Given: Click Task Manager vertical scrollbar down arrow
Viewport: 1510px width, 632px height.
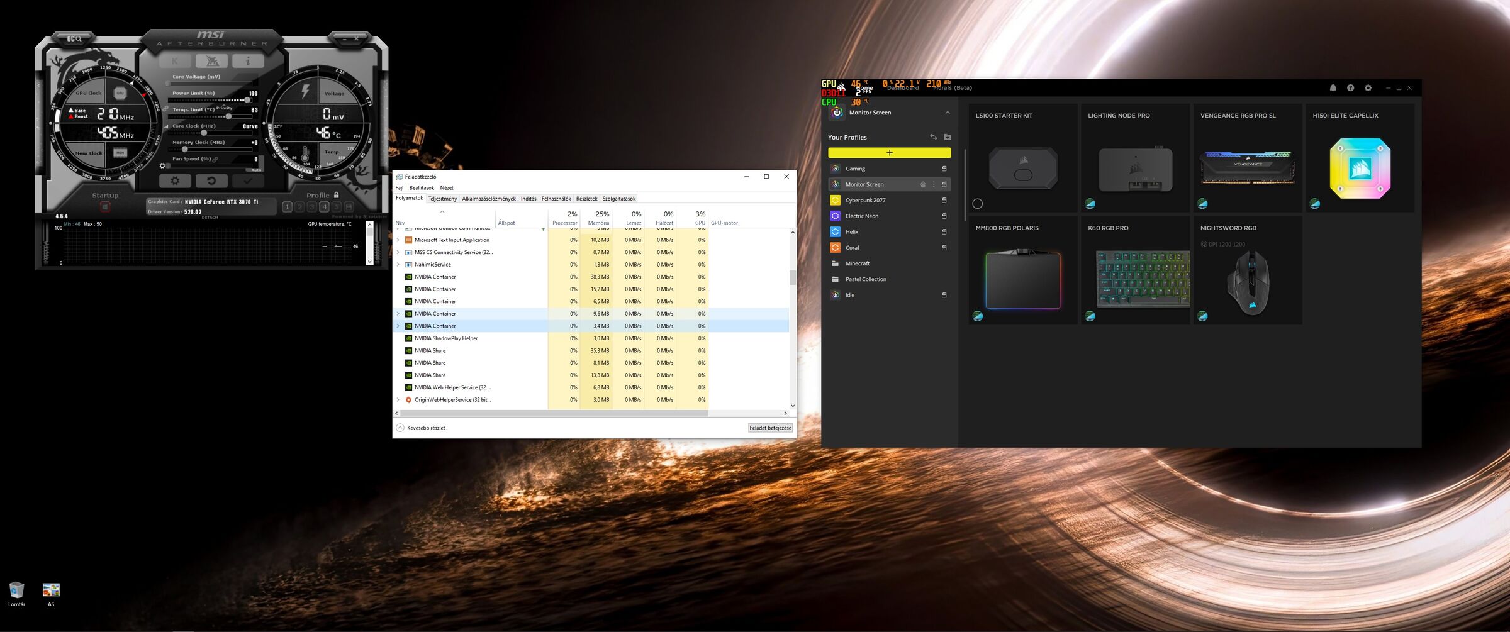Looking at the screenshot, I should point(793,406).
